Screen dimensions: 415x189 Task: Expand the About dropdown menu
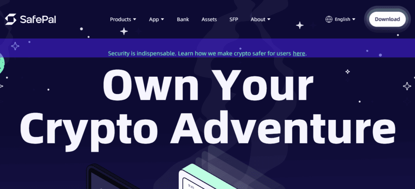(261, 19)
